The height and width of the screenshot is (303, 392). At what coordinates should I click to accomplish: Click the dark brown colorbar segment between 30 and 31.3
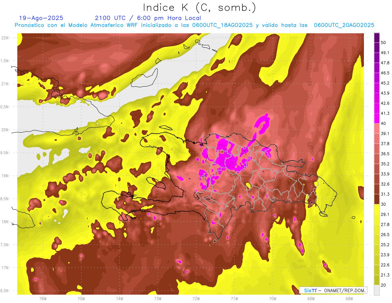(377, 199)
